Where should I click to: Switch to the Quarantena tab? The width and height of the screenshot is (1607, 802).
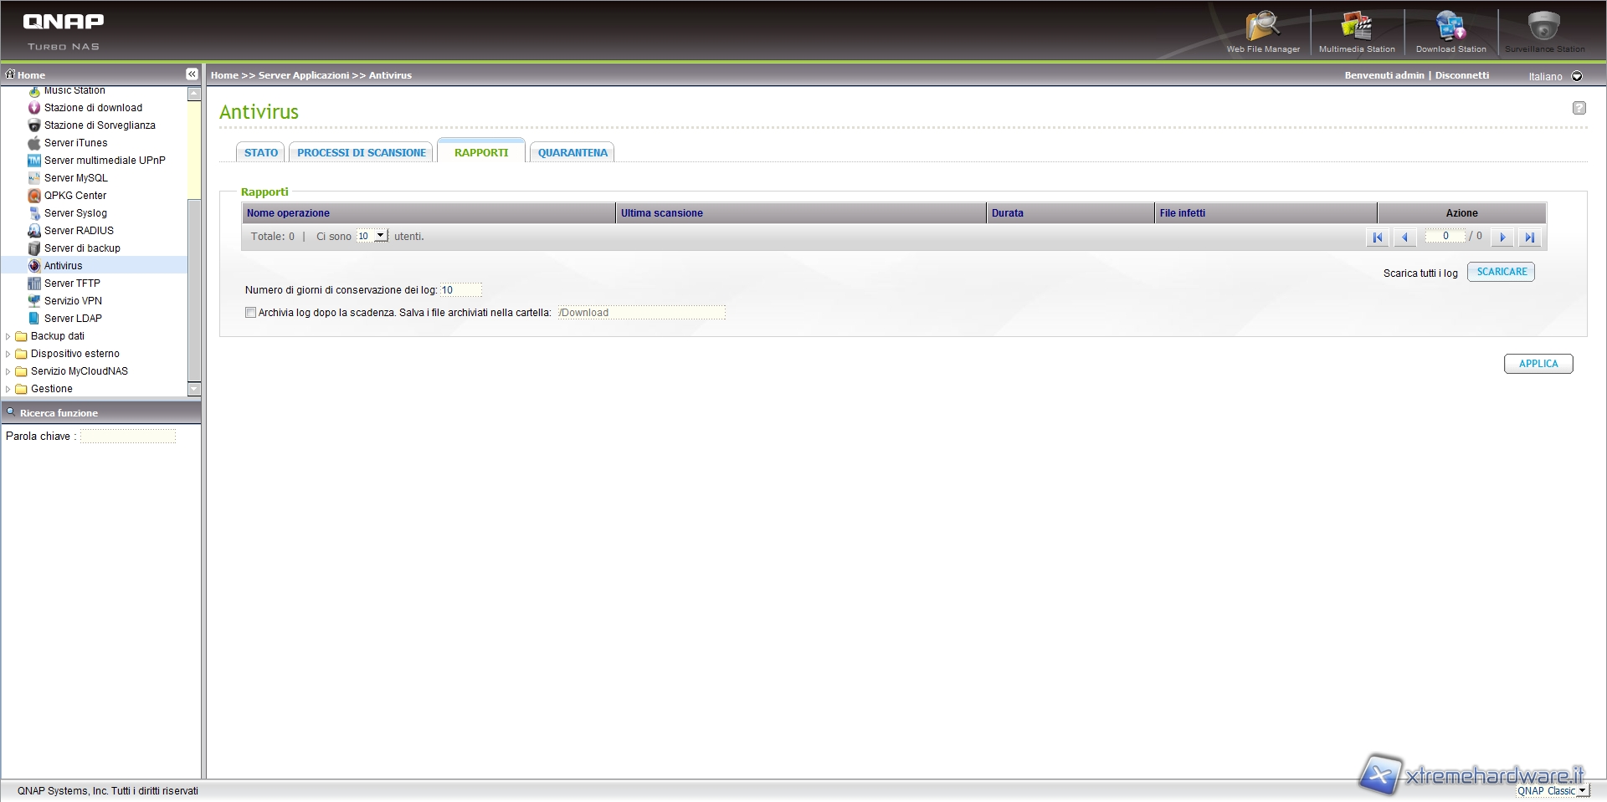pos(572,153)
